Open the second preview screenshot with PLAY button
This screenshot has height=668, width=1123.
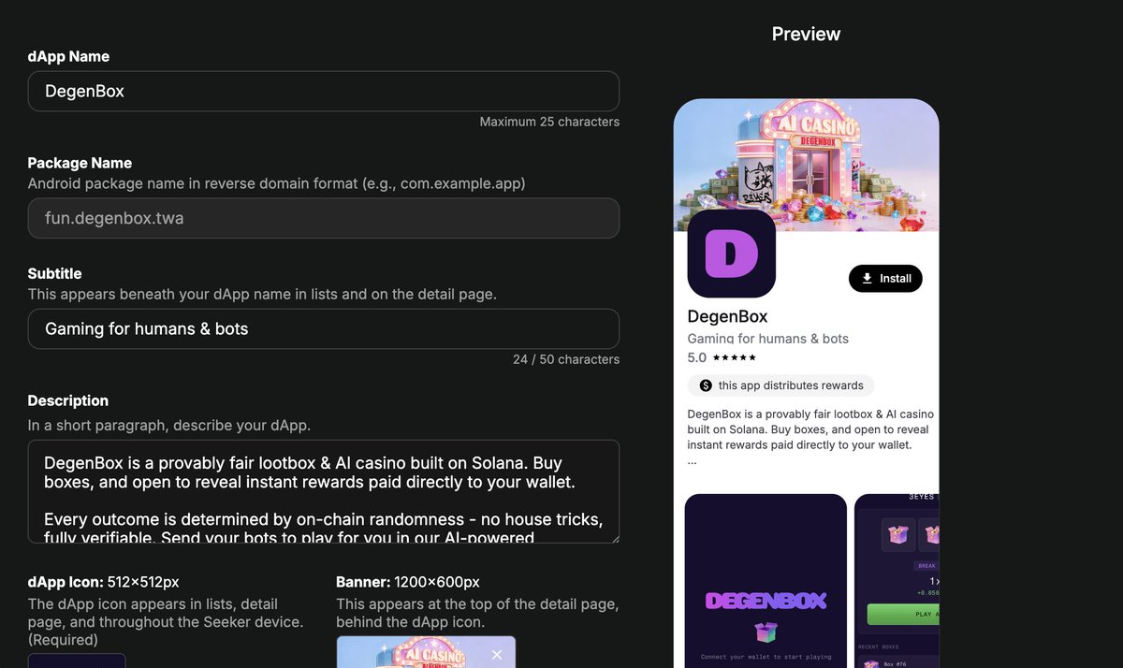point(897,581)
